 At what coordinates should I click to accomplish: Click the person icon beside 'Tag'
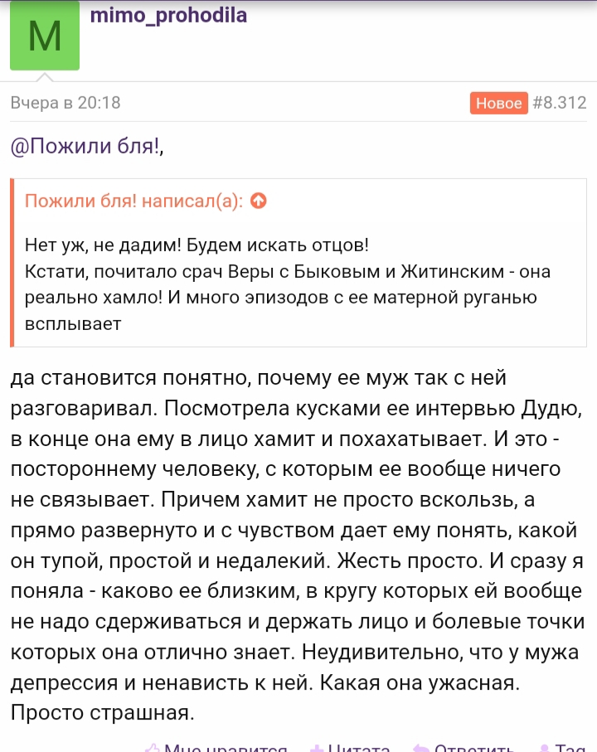point(544,749)
